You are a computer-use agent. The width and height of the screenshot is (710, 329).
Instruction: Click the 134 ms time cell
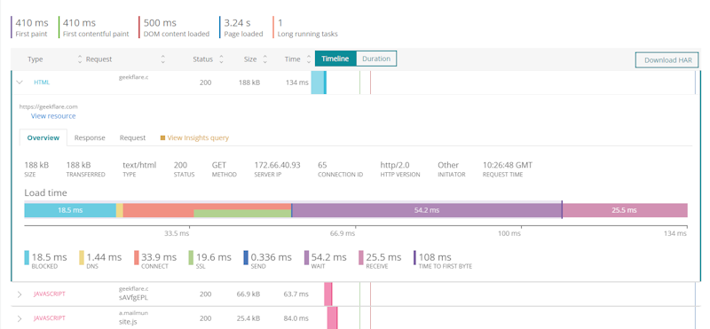(297, 82)
